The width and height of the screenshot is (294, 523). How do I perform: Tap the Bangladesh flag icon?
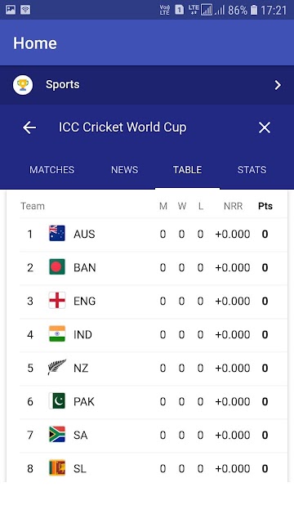57,267
